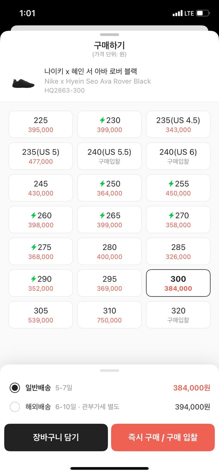Screen dimensions: 219x474
Task: Select the 해외배송 overseas shipping option
Action: tap(15, 407)
